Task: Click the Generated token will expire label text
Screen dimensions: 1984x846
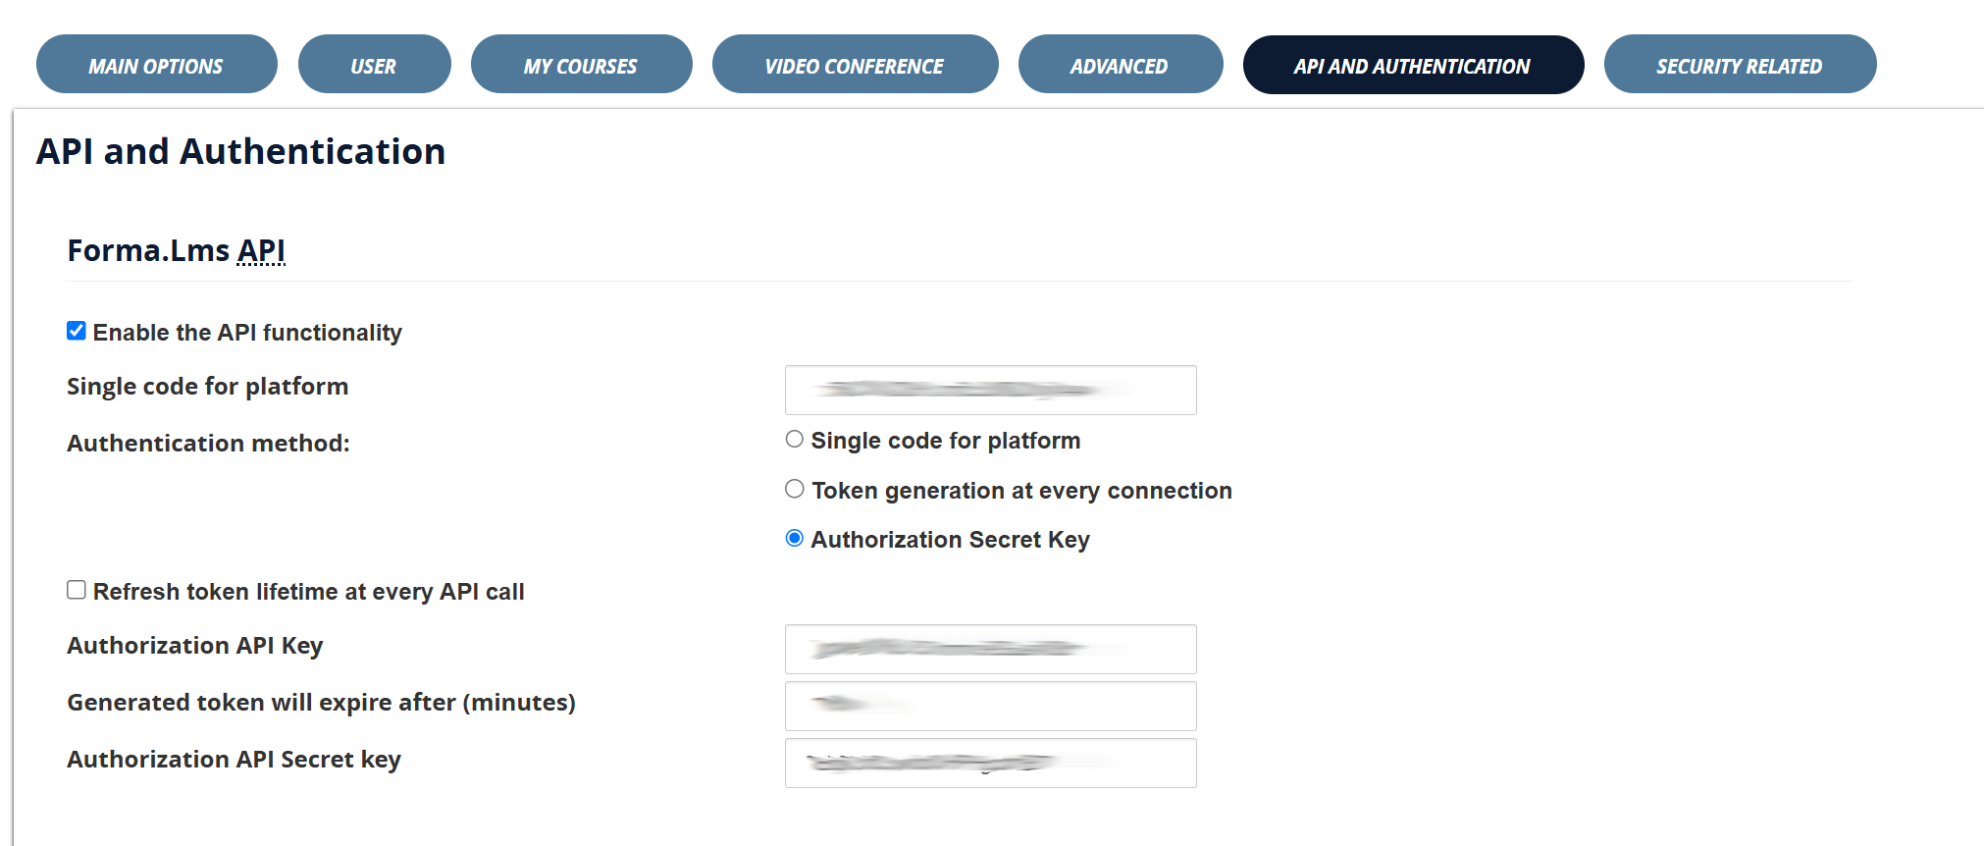Action: [321, 703]
